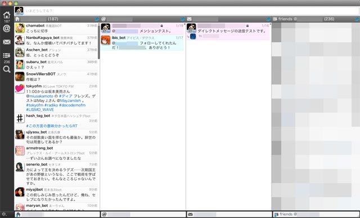Screen dimensions: 360x218
Task: Open Lists via sidebar list icon
Action: (x=7, y=55)
